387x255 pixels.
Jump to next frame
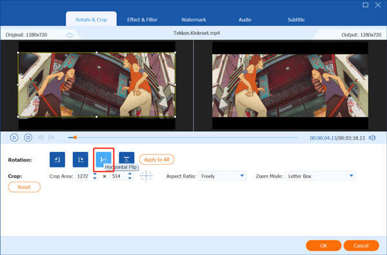pyautogui.click(x=52, y=137)
